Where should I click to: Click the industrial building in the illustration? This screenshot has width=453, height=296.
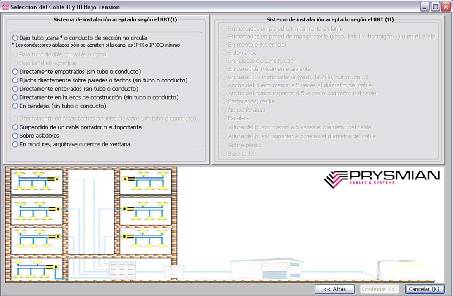(x=266, y=268)
